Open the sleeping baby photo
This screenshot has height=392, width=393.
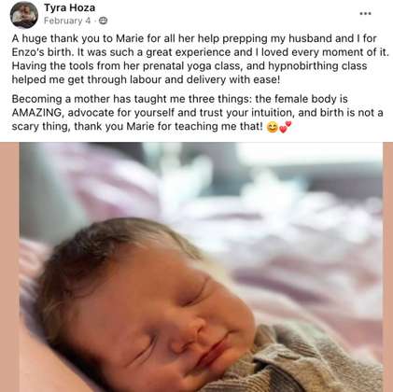[x=201, y=267]
